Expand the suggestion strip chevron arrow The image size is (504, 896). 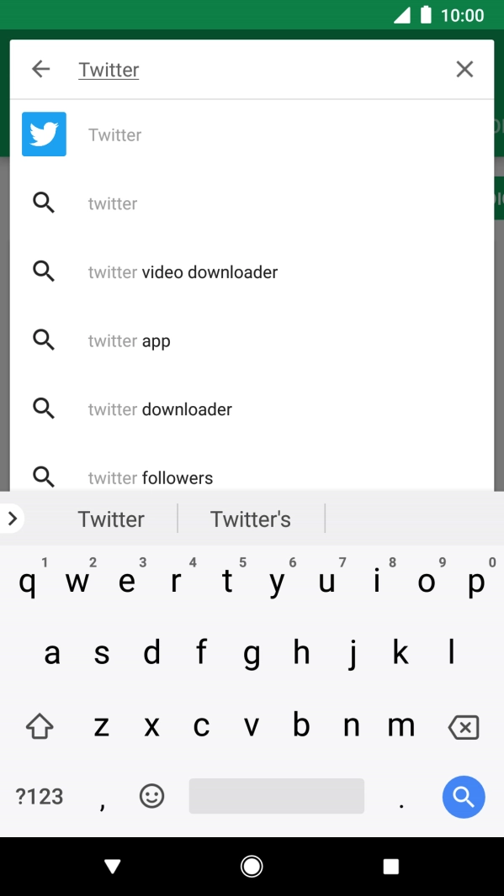click(x=12, y=519)
